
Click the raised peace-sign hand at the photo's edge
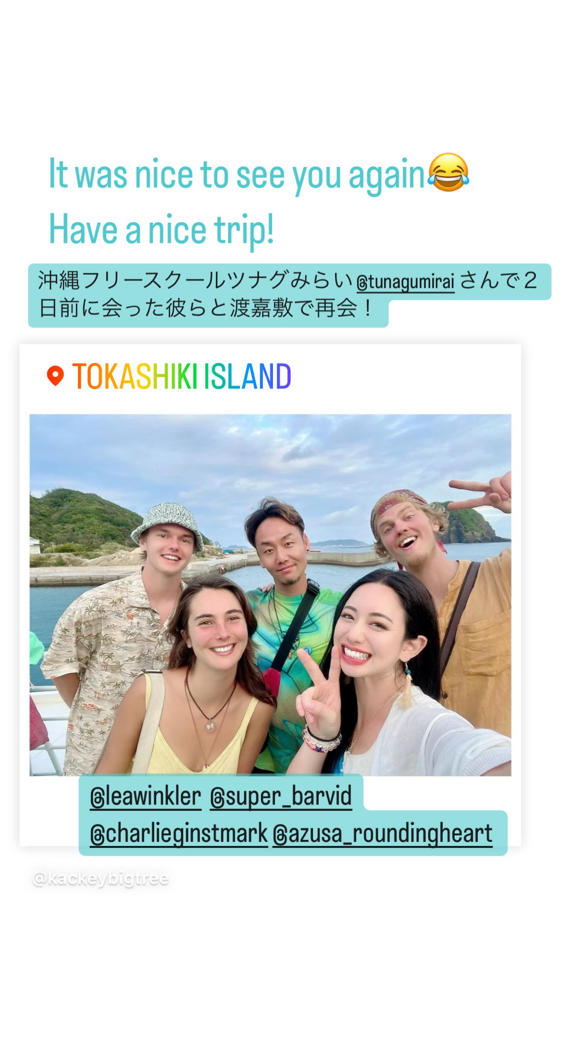483,491
